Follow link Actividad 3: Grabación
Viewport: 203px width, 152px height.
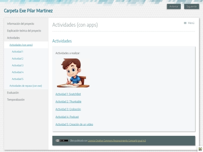(68, 109)
